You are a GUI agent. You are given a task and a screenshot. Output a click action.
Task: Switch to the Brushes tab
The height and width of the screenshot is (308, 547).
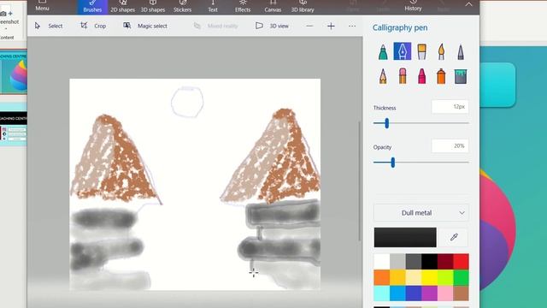pyautogui.click(x=92, y=7)
